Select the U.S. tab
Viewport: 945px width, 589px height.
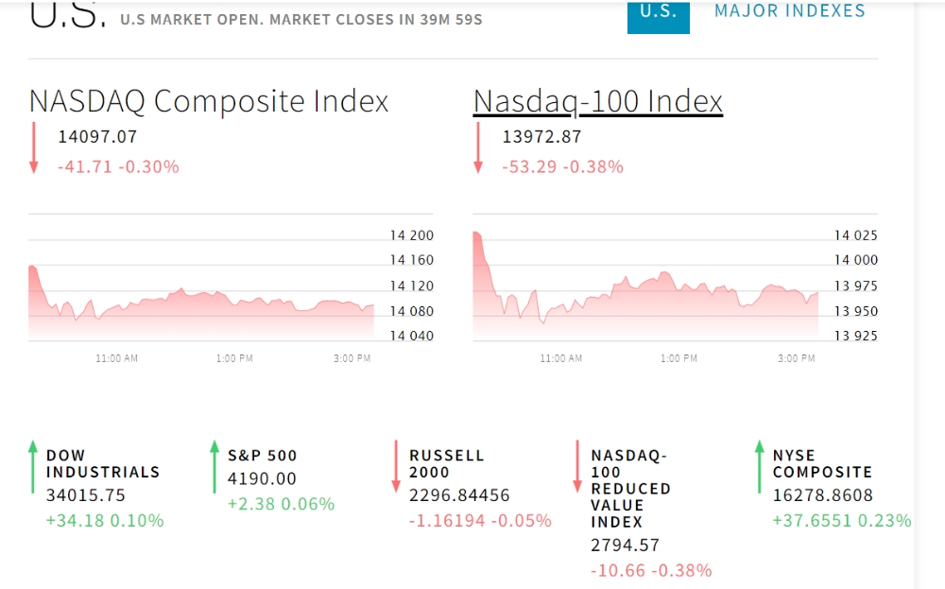658,12
